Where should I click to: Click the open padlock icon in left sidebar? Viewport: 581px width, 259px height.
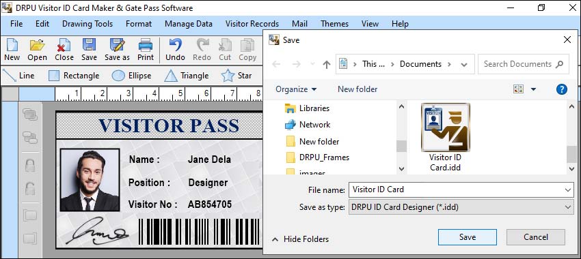tap(30, 188)
